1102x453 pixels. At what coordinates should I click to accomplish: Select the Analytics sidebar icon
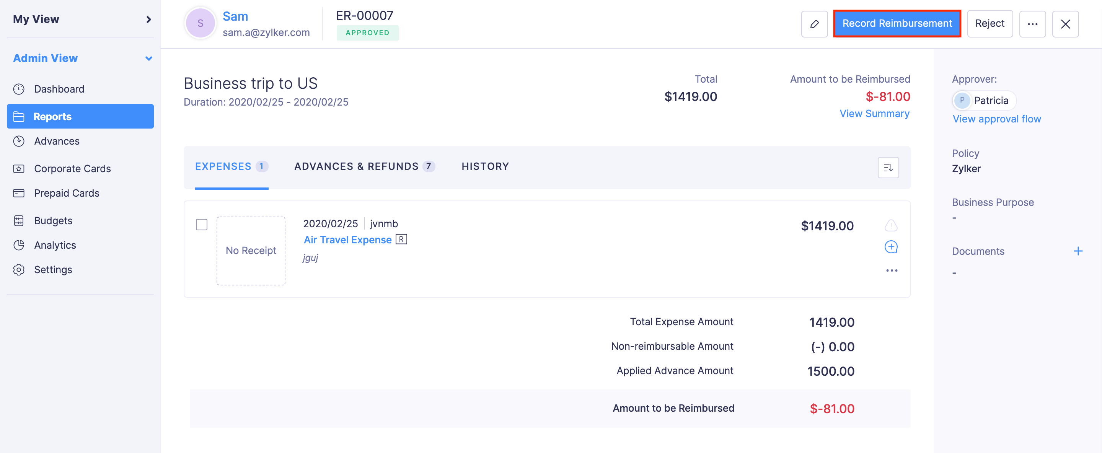[x=19, y=245]
